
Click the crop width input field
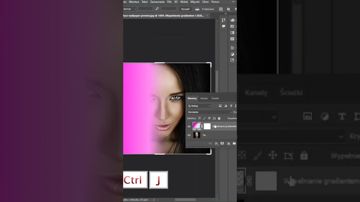tap(145, 9)
